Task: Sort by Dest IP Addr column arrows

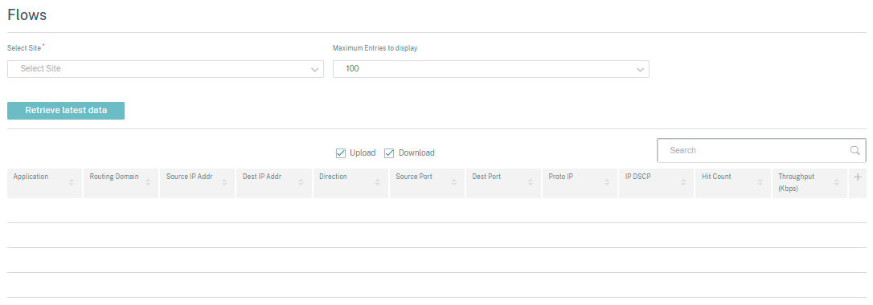Action: 301,182
